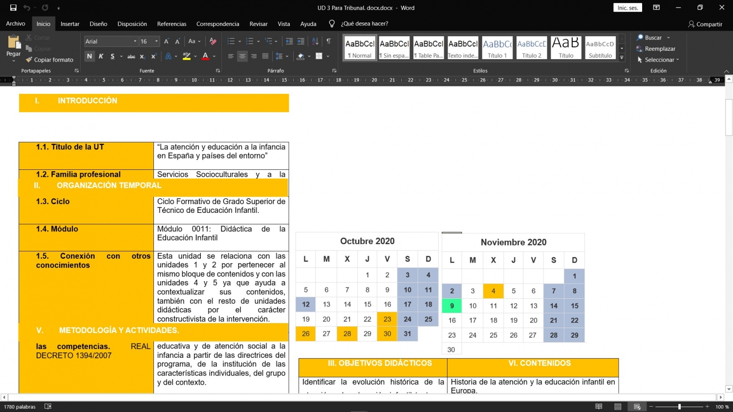Open the font name Arial dropdown
Screen dimensions: 733x412
pos(135,41)
